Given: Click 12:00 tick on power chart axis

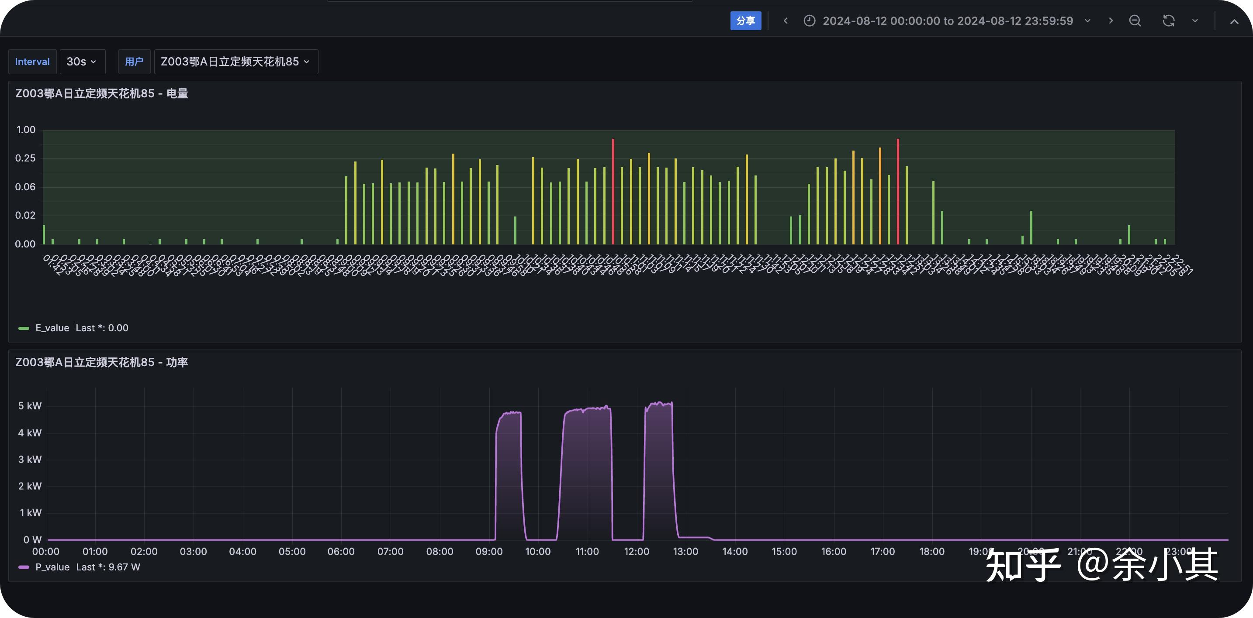Looking at the screenshot, I should (x=636, y=551).
